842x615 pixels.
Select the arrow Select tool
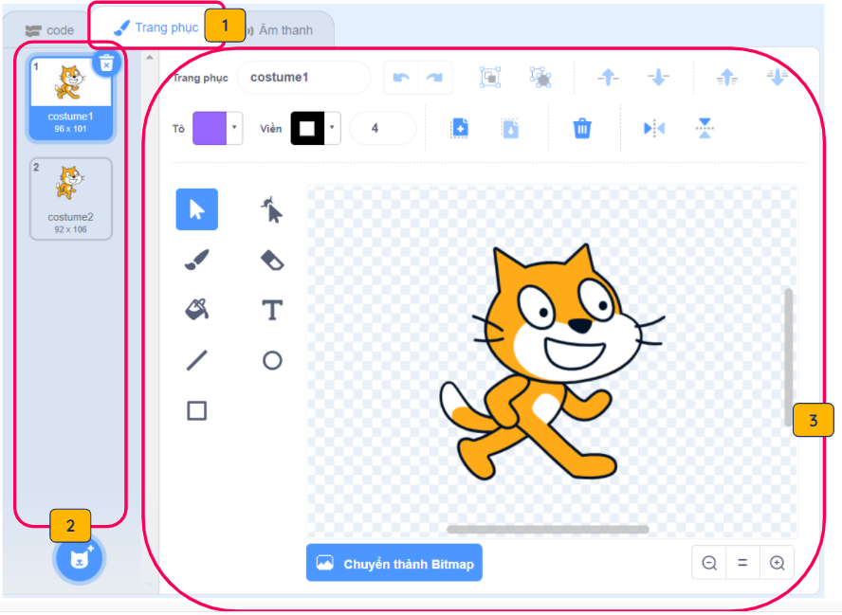pos(196,209)
